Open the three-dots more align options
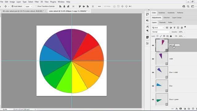The image size is (197, 111). pos(99,6)
